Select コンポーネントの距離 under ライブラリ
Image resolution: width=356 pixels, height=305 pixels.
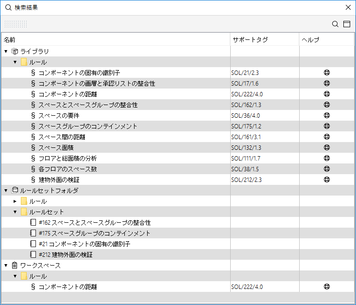[x=68, y=94]
